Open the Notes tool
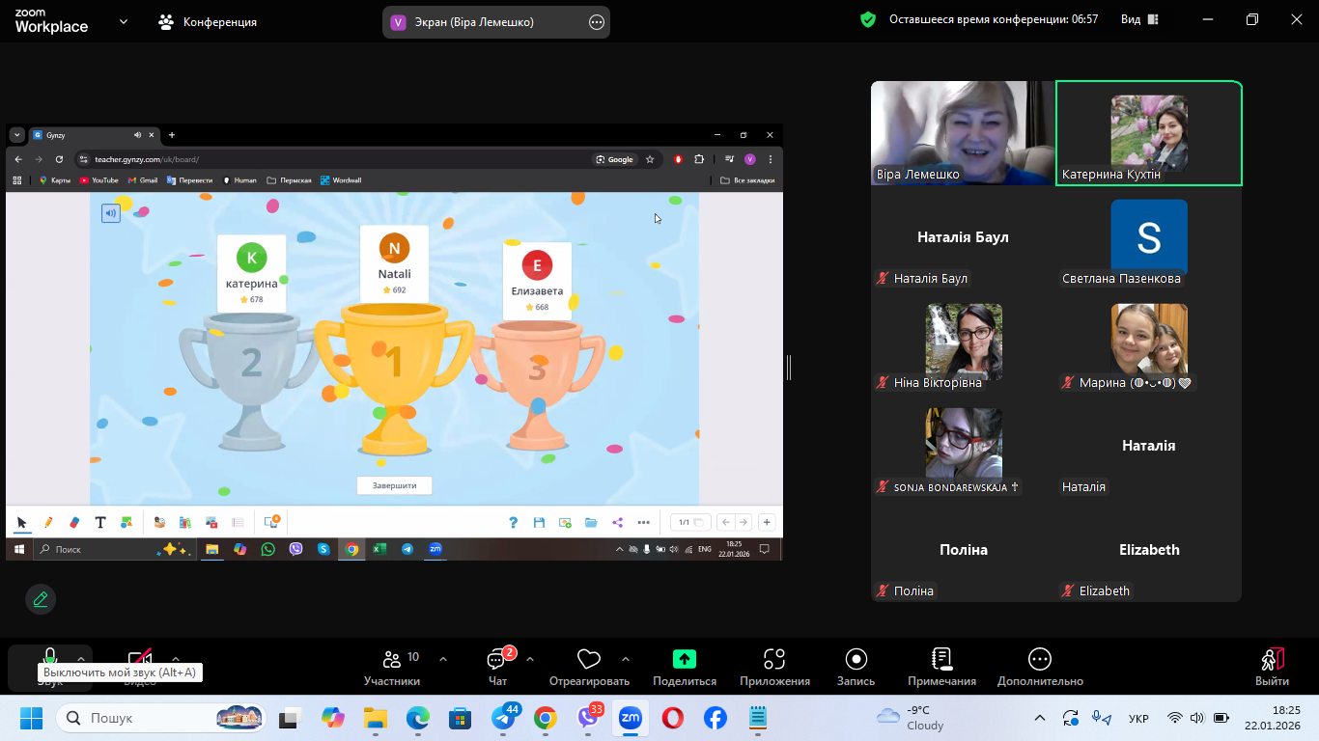Image resolution: width=1319 pixels, height=741 pixels. (x=941, y=667)
